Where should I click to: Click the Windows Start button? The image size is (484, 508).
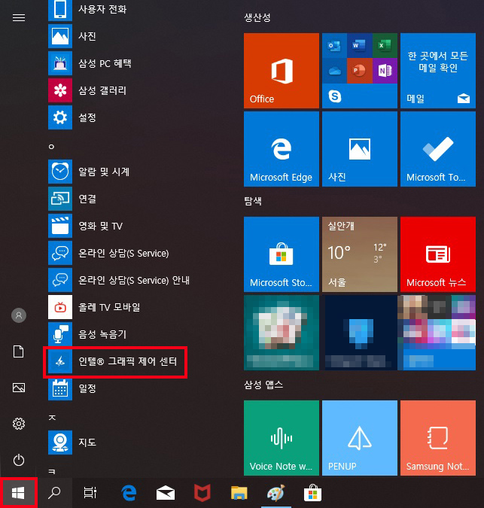click(18, 493)
